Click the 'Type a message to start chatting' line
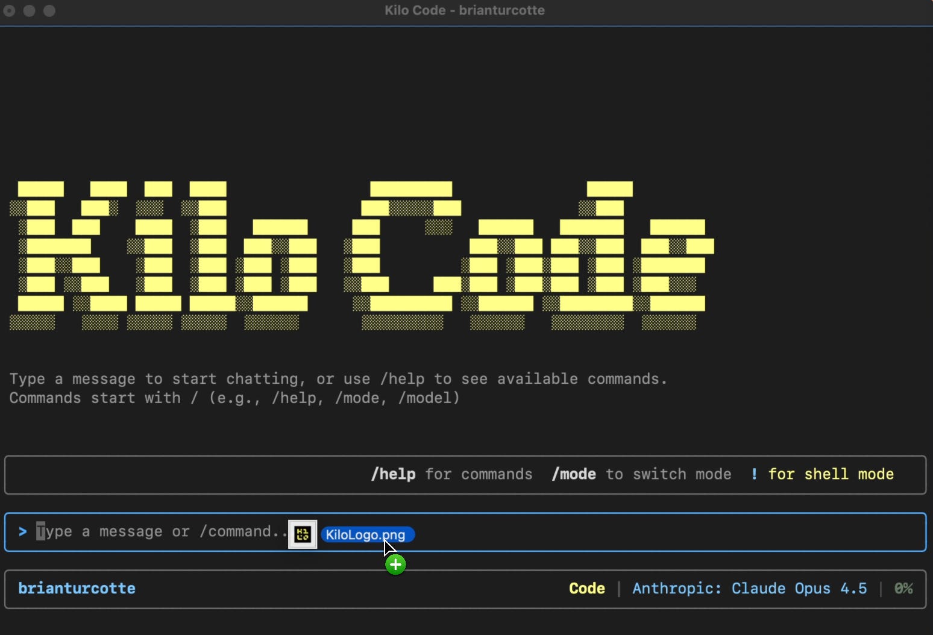 tap(338, 379)
